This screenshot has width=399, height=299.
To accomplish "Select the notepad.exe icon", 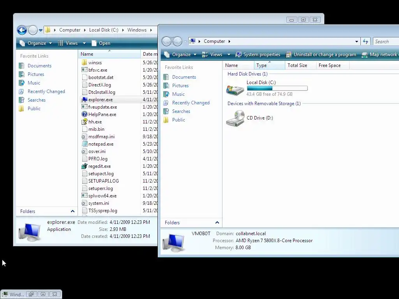I will (x=84, y=144).
